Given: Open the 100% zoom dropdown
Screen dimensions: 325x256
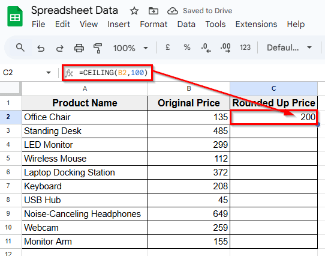Looking at the screenshot, I should (131, 48).
